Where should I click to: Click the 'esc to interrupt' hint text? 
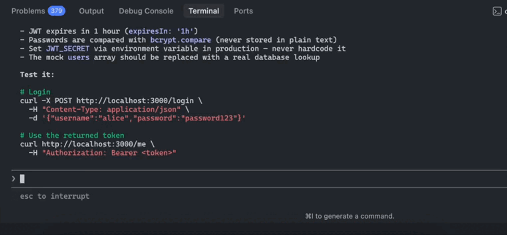point(55,196)
